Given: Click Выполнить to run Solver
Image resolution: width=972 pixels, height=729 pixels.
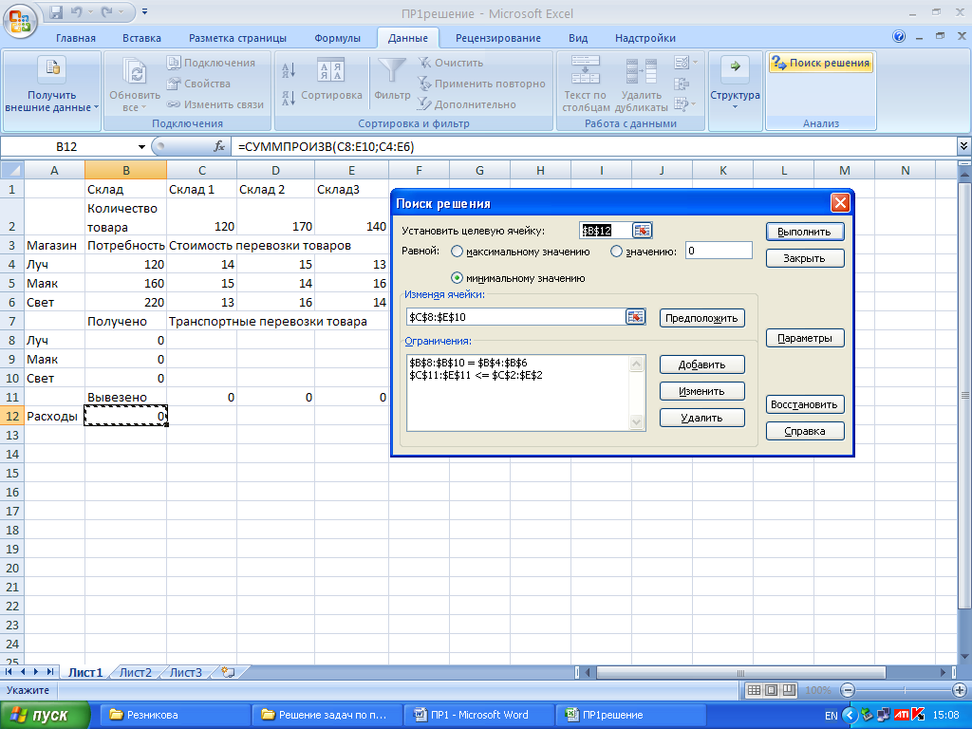Looking at the screenshot, I should coord(805,232).
